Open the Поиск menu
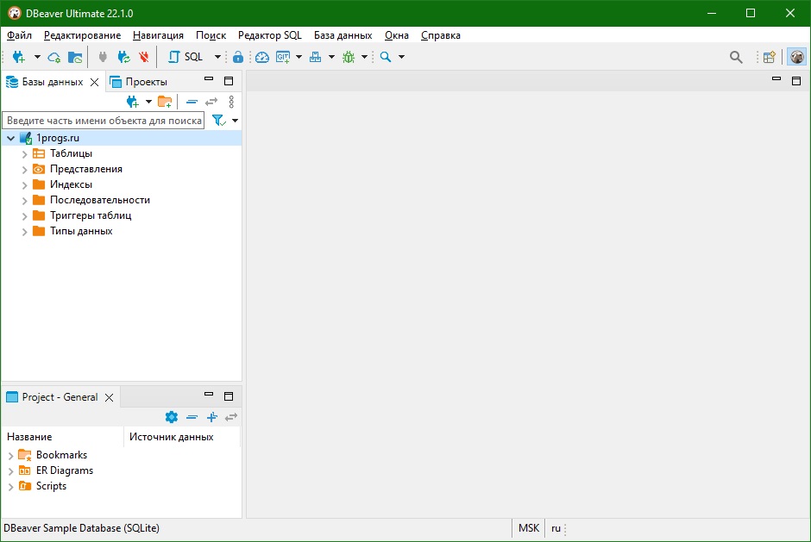The width and height of the screenshot is (811, 542). coord(211,35)
